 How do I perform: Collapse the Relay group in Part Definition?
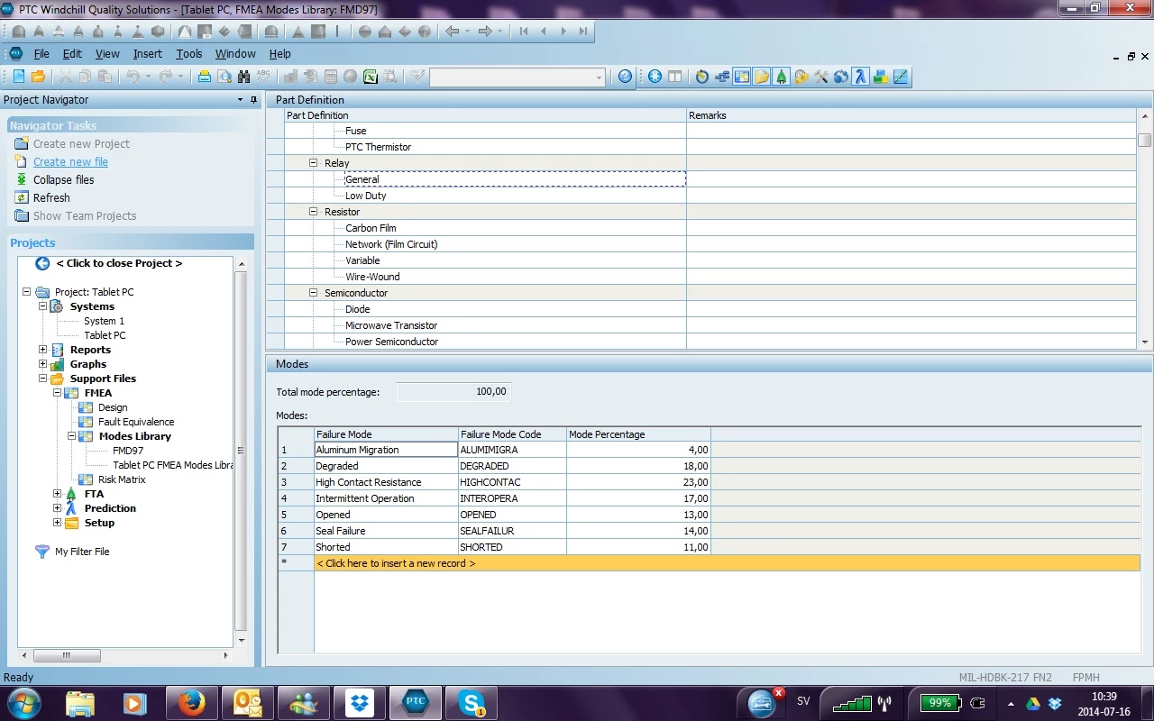point(314,163)
